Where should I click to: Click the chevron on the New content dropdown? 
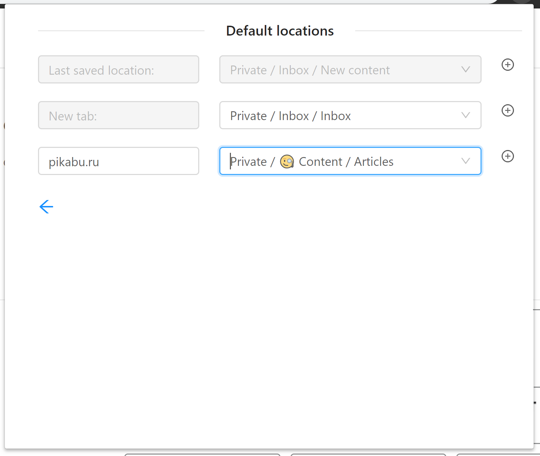click(465, 69)
